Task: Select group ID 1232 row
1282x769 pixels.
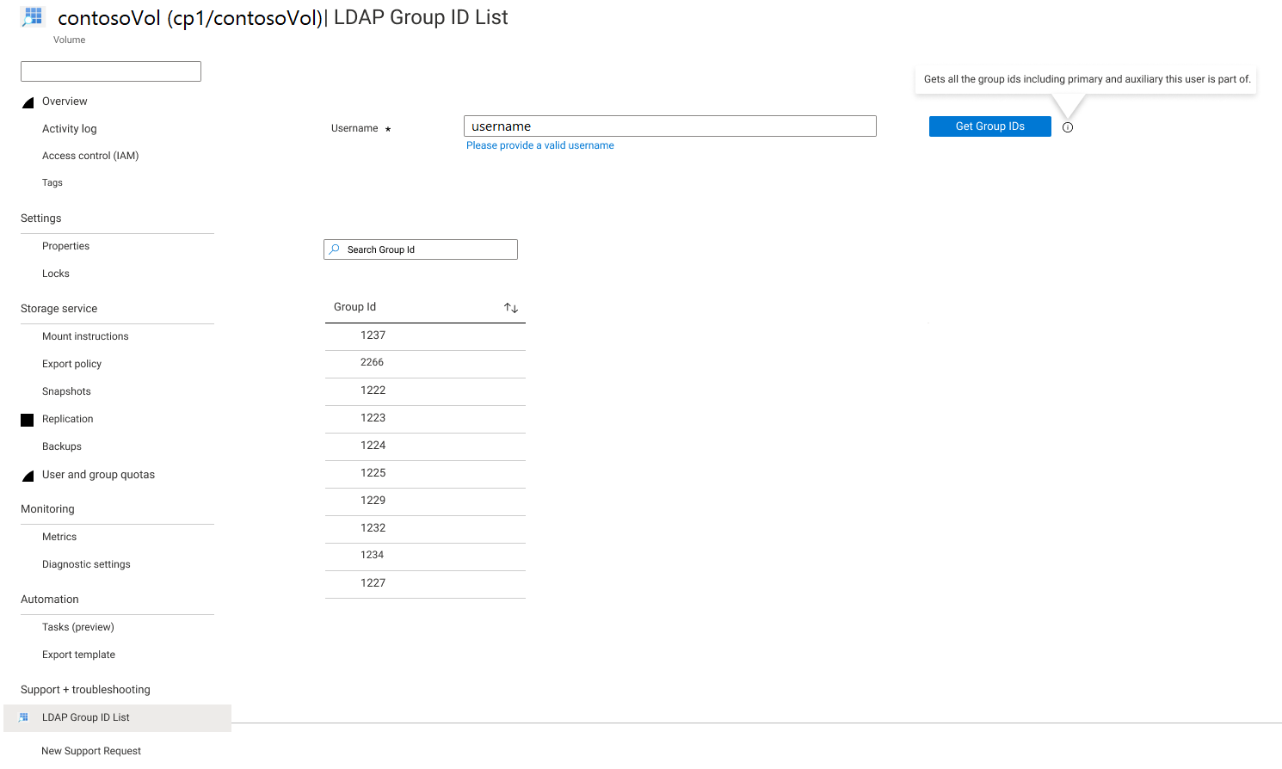Action: pos(425,529)
